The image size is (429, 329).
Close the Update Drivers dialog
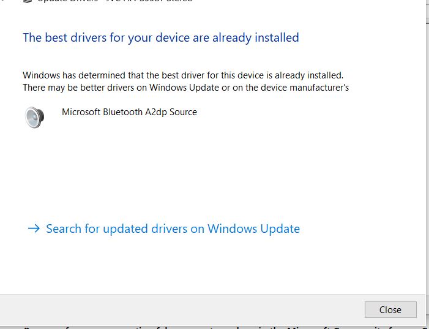click(x=390, y=309)
